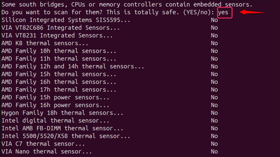
Task: Click the No result for SIS5595
Action: click(214, 20)
